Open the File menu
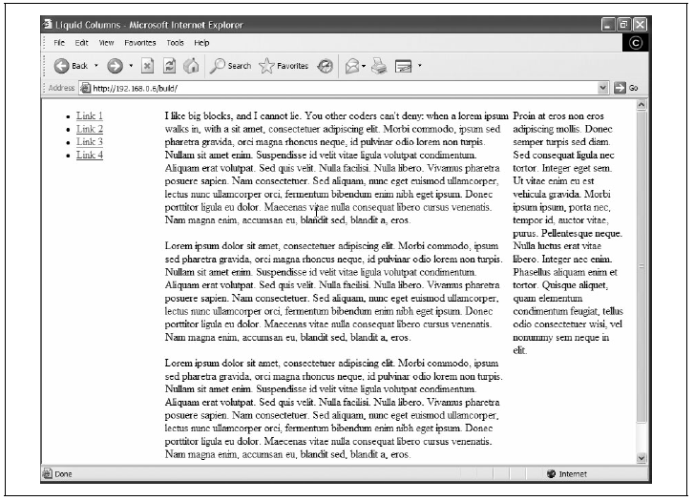 point(59,43)
